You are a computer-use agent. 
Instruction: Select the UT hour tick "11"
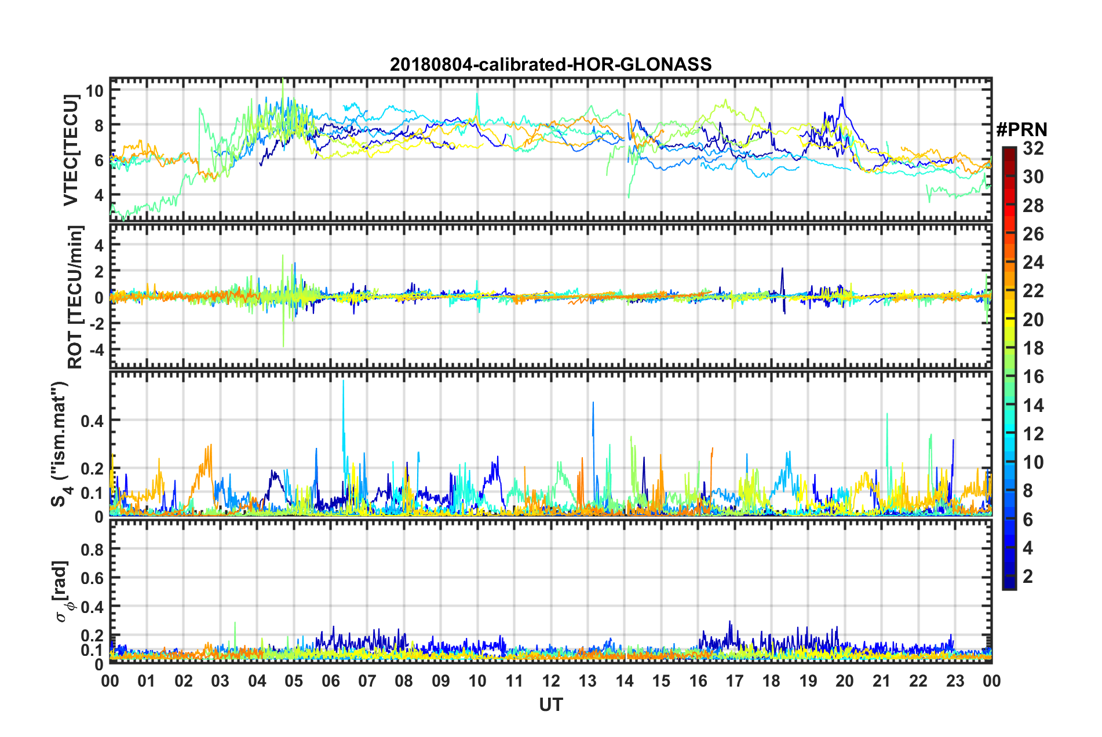(514, 681)
